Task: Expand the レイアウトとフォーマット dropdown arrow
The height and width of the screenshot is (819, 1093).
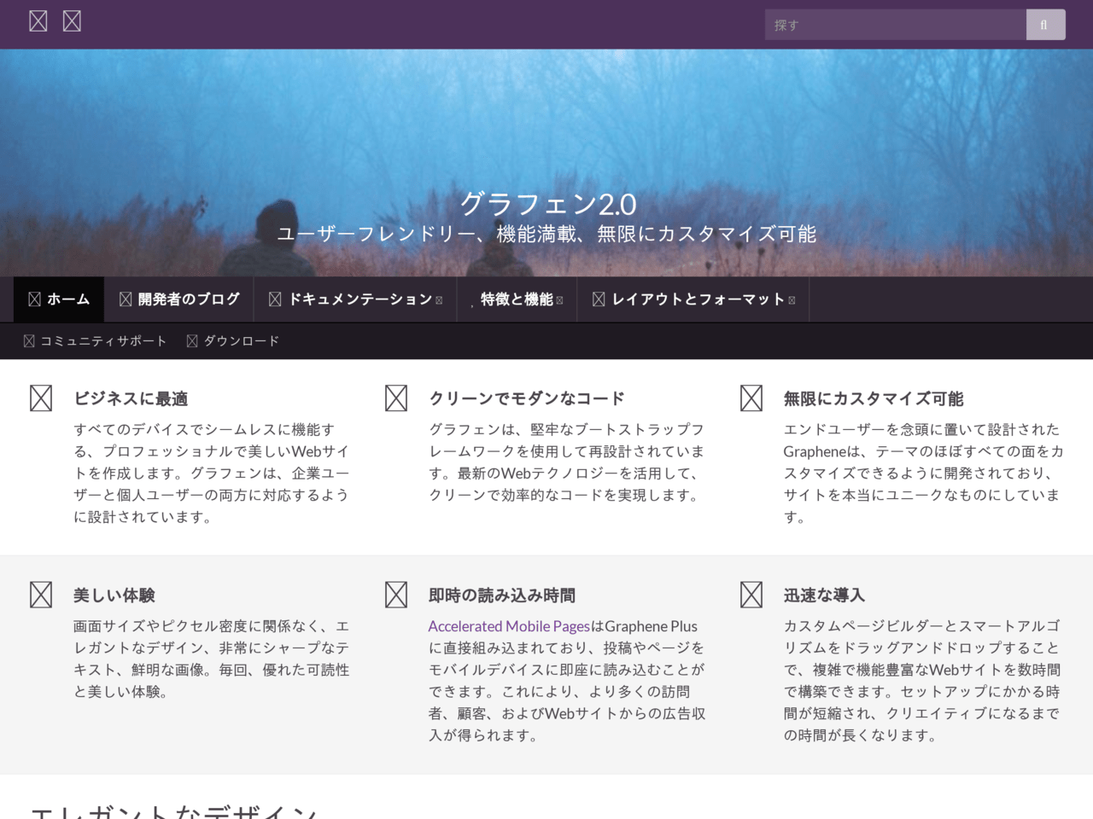Action: [792, 300]
